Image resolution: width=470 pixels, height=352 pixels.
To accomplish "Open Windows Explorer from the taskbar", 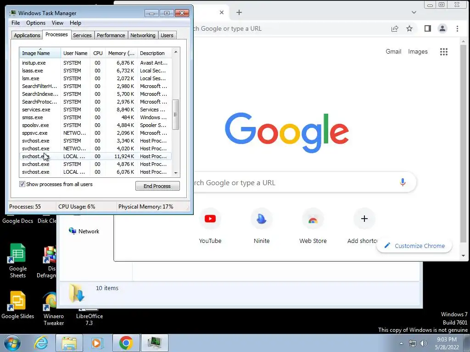I will pos(69,343).
